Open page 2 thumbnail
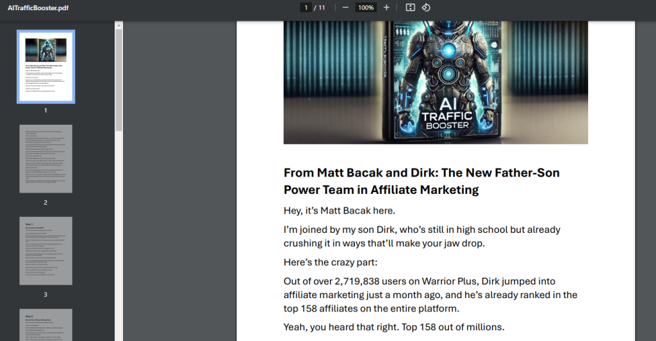The width and height of the screenshot is (656, 341). [45, 159]
